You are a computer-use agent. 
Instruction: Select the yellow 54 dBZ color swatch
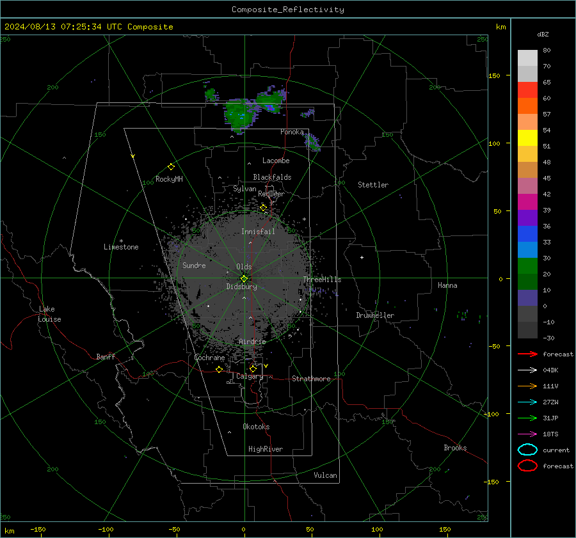click(527, 138)
